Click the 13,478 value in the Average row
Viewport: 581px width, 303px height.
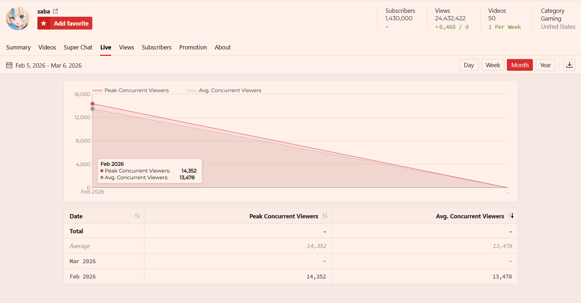[503, 246]
